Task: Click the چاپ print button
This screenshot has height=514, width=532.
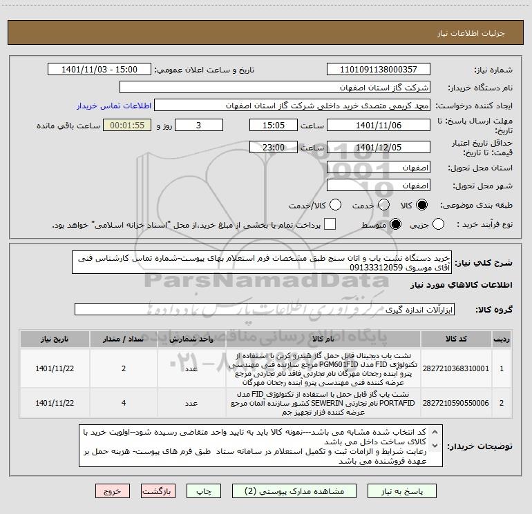Action: click(x=204, y=491)
